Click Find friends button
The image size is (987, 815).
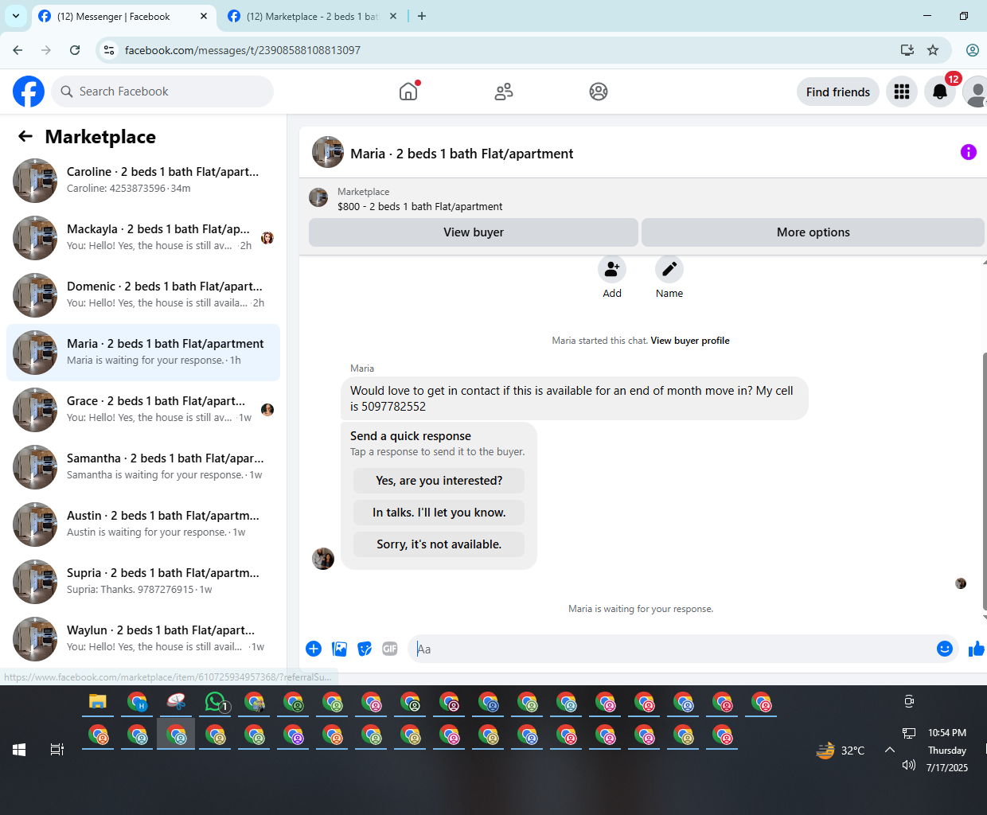pos(838,92)
